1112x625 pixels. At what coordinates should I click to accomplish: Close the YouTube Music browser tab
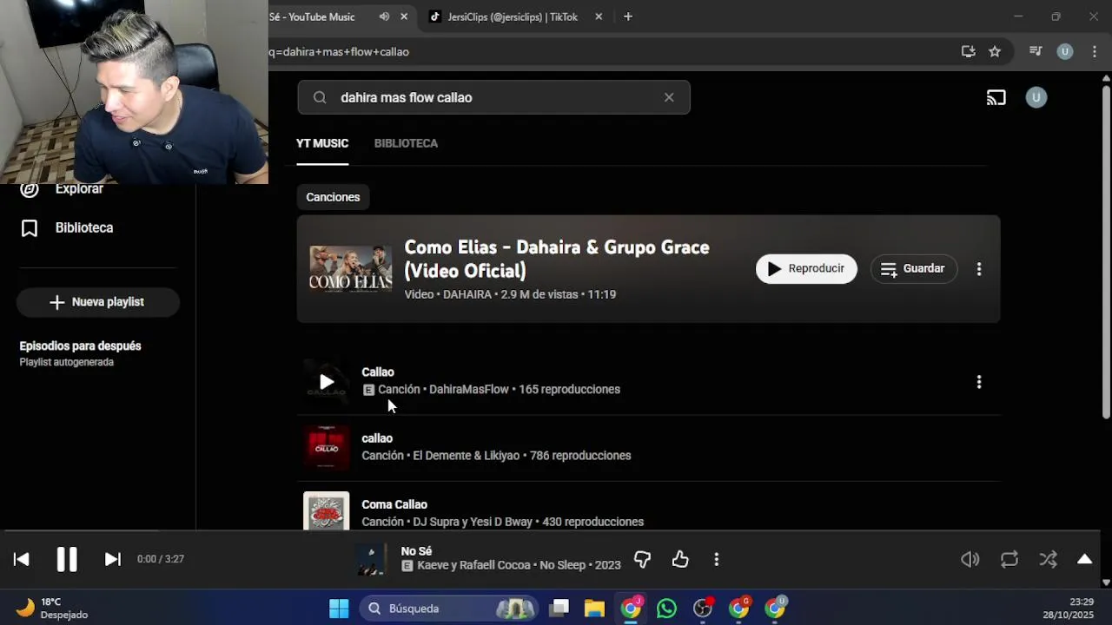pos(404,16)
